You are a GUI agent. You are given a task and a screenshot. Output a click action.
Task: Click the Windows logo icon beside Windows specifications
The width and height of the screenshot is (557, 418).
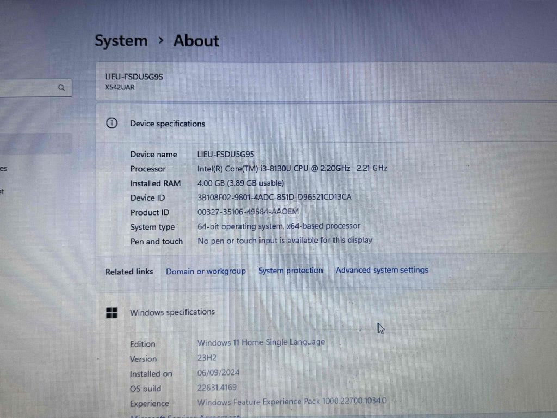coord(112,313)
